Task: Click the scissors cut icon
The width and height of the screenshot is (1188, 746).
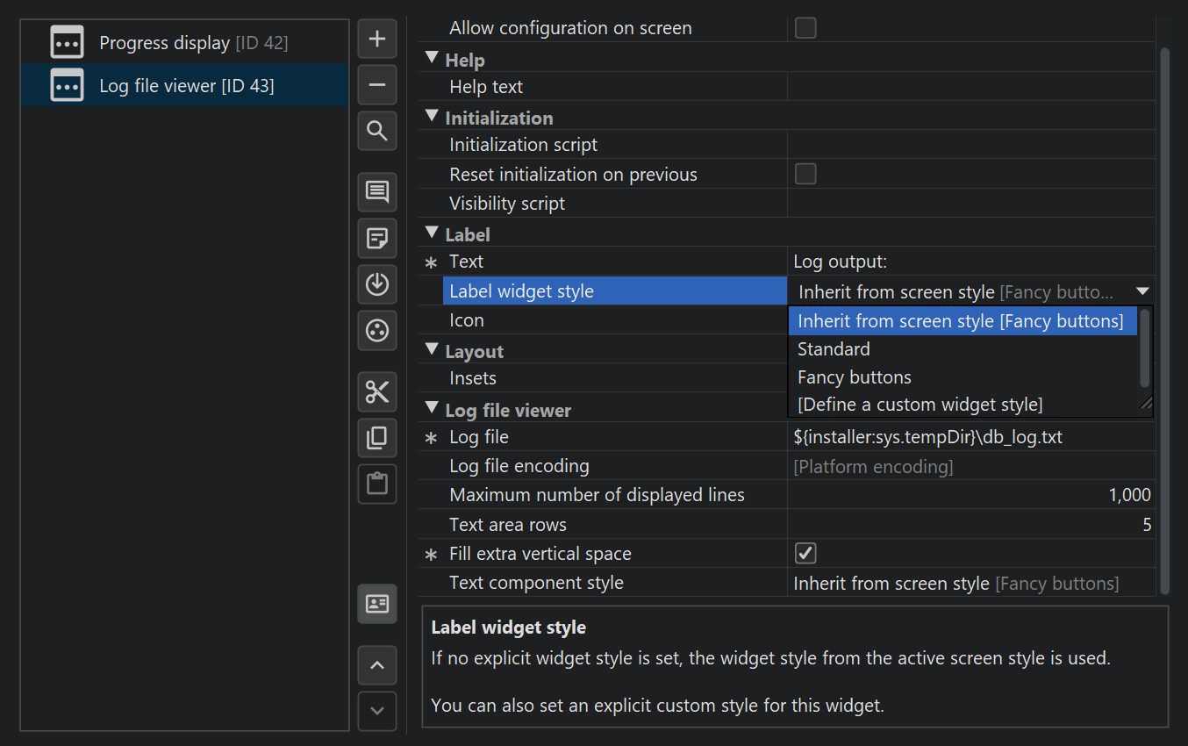Action: (377, 392)
